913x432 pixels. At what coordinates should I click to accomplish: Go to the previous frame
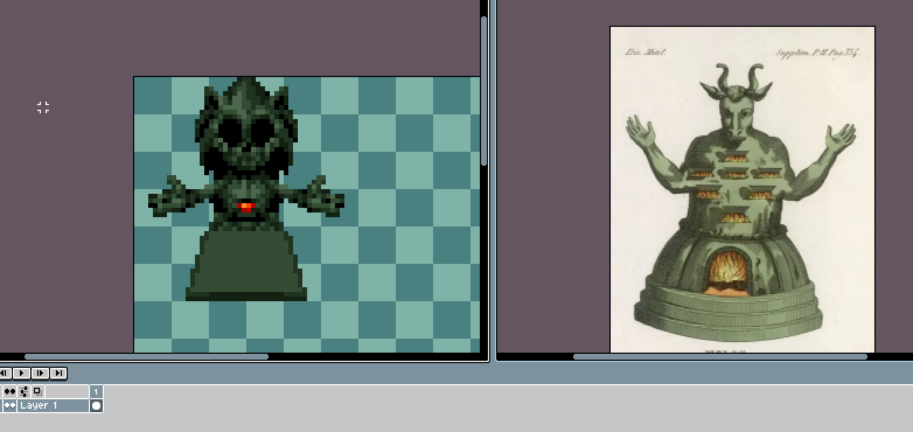[5, 373]
